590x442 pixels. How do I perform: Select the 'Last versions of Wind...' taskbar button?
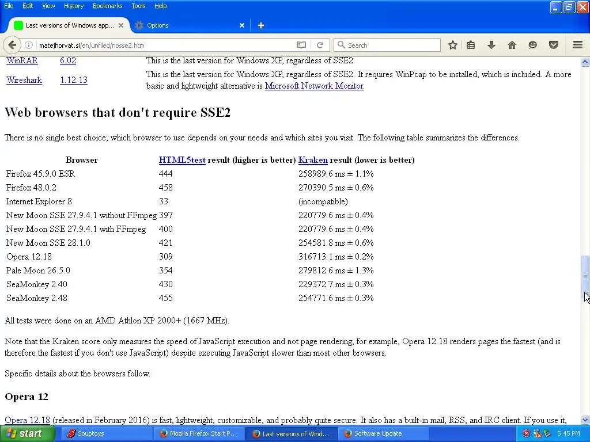click(x=291, y=433)
